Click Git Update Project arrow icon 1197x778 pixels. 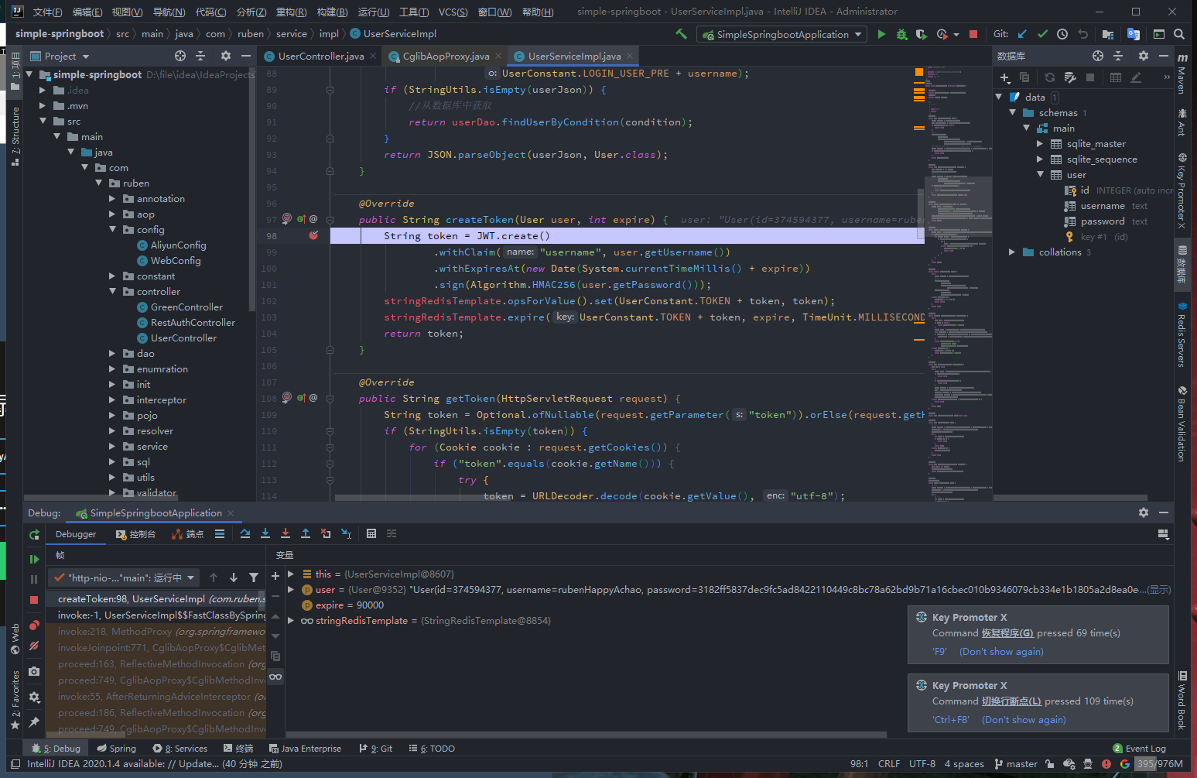(x=1022, y=34)
